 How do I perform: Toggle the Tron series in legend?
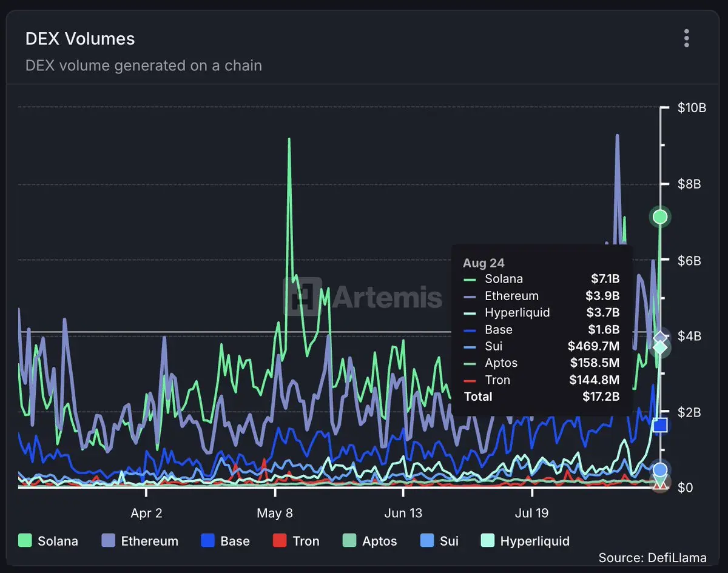coord(296,541)
